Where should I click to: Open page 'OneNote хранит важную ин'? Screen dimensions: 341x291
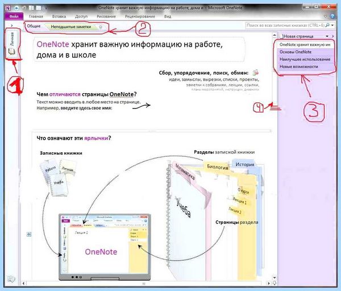pos(305,44)
